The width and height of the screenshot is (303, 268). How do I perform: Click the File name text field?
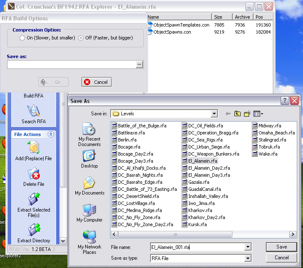point(197,247)
